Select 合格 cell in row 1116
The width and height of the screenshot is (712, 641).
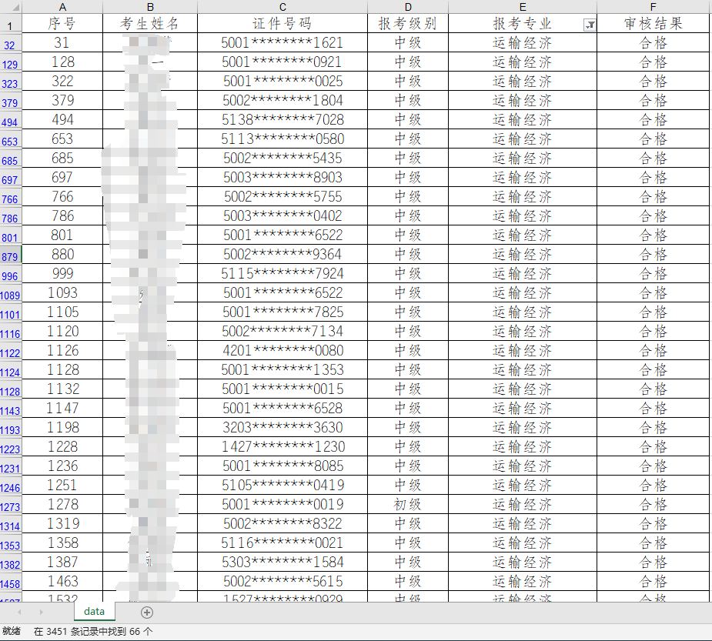click(653, 332)
